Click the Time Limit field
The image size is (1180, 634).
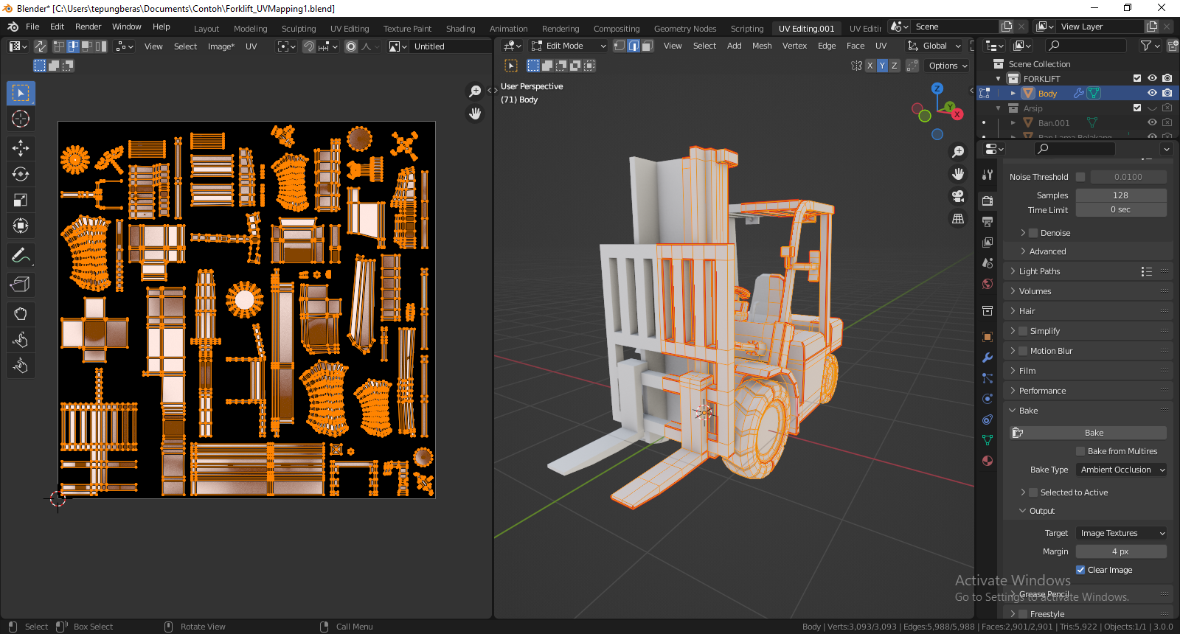(1121, 209)
